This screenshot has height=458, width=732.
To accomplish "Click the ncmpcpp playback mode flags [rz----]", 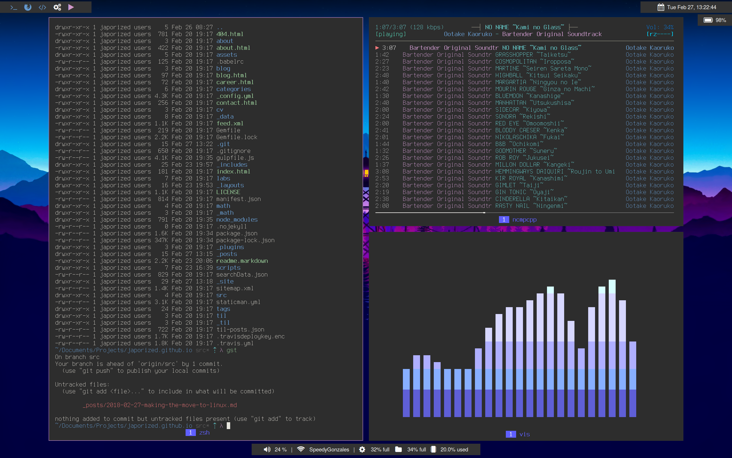I will coord(660,34).
